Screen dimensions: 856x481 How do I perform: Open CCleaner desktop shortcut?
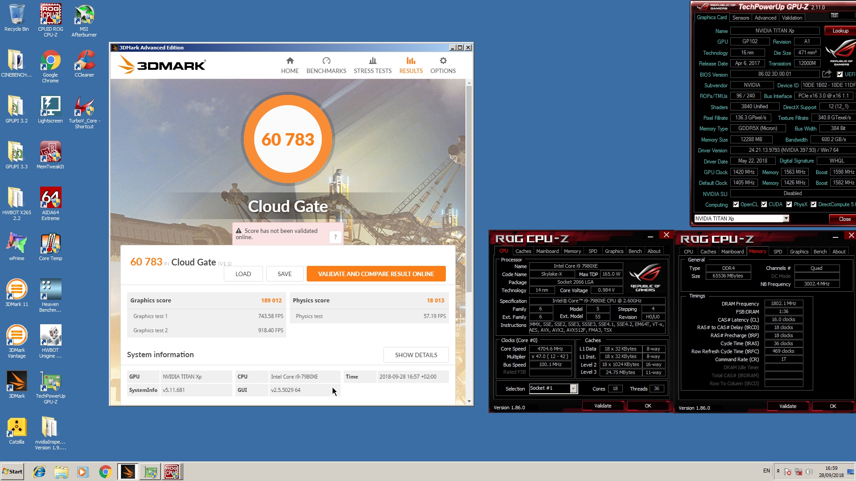[x=84, y=63]
